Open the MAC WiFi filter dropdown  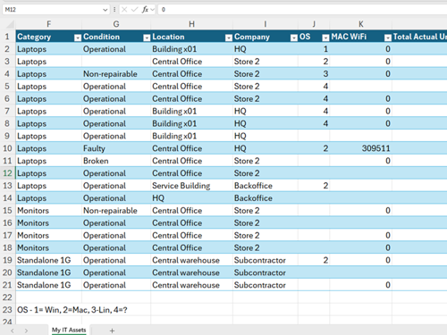click(x=388, y=38)
